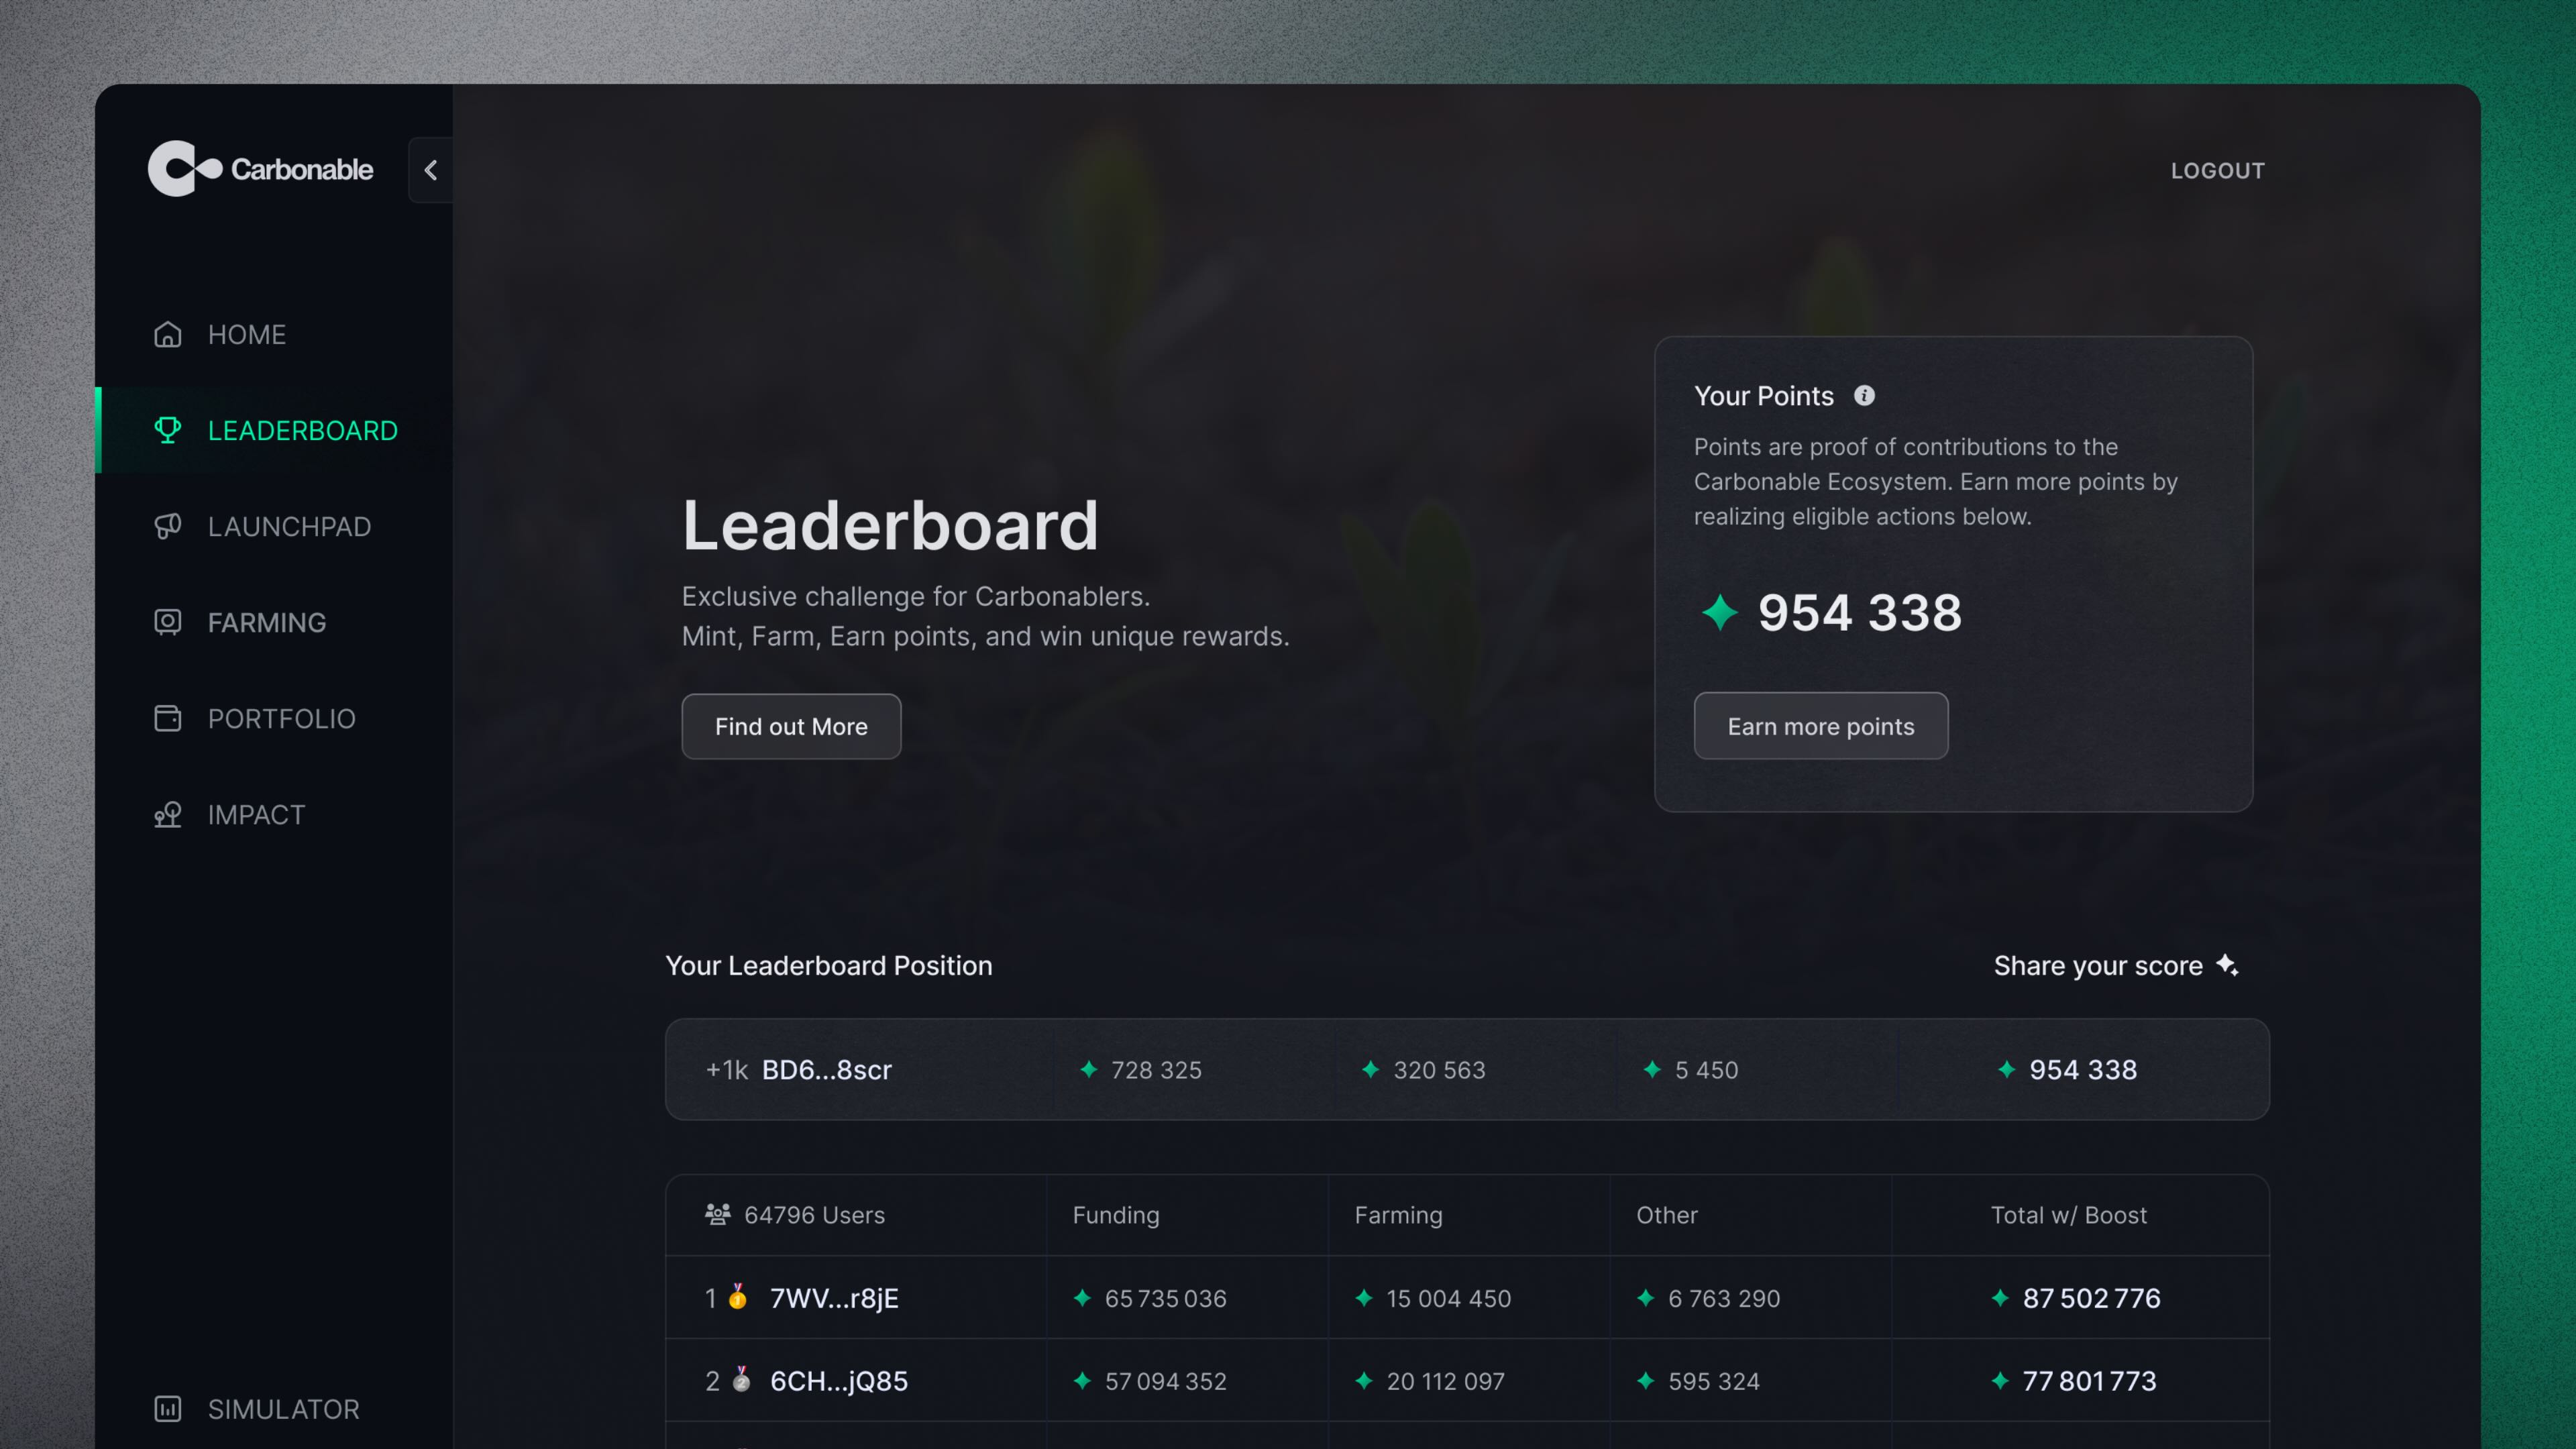2576x1449 pixels.
Task: Click LOGOUT at the top right
Action: [2218, 170]
